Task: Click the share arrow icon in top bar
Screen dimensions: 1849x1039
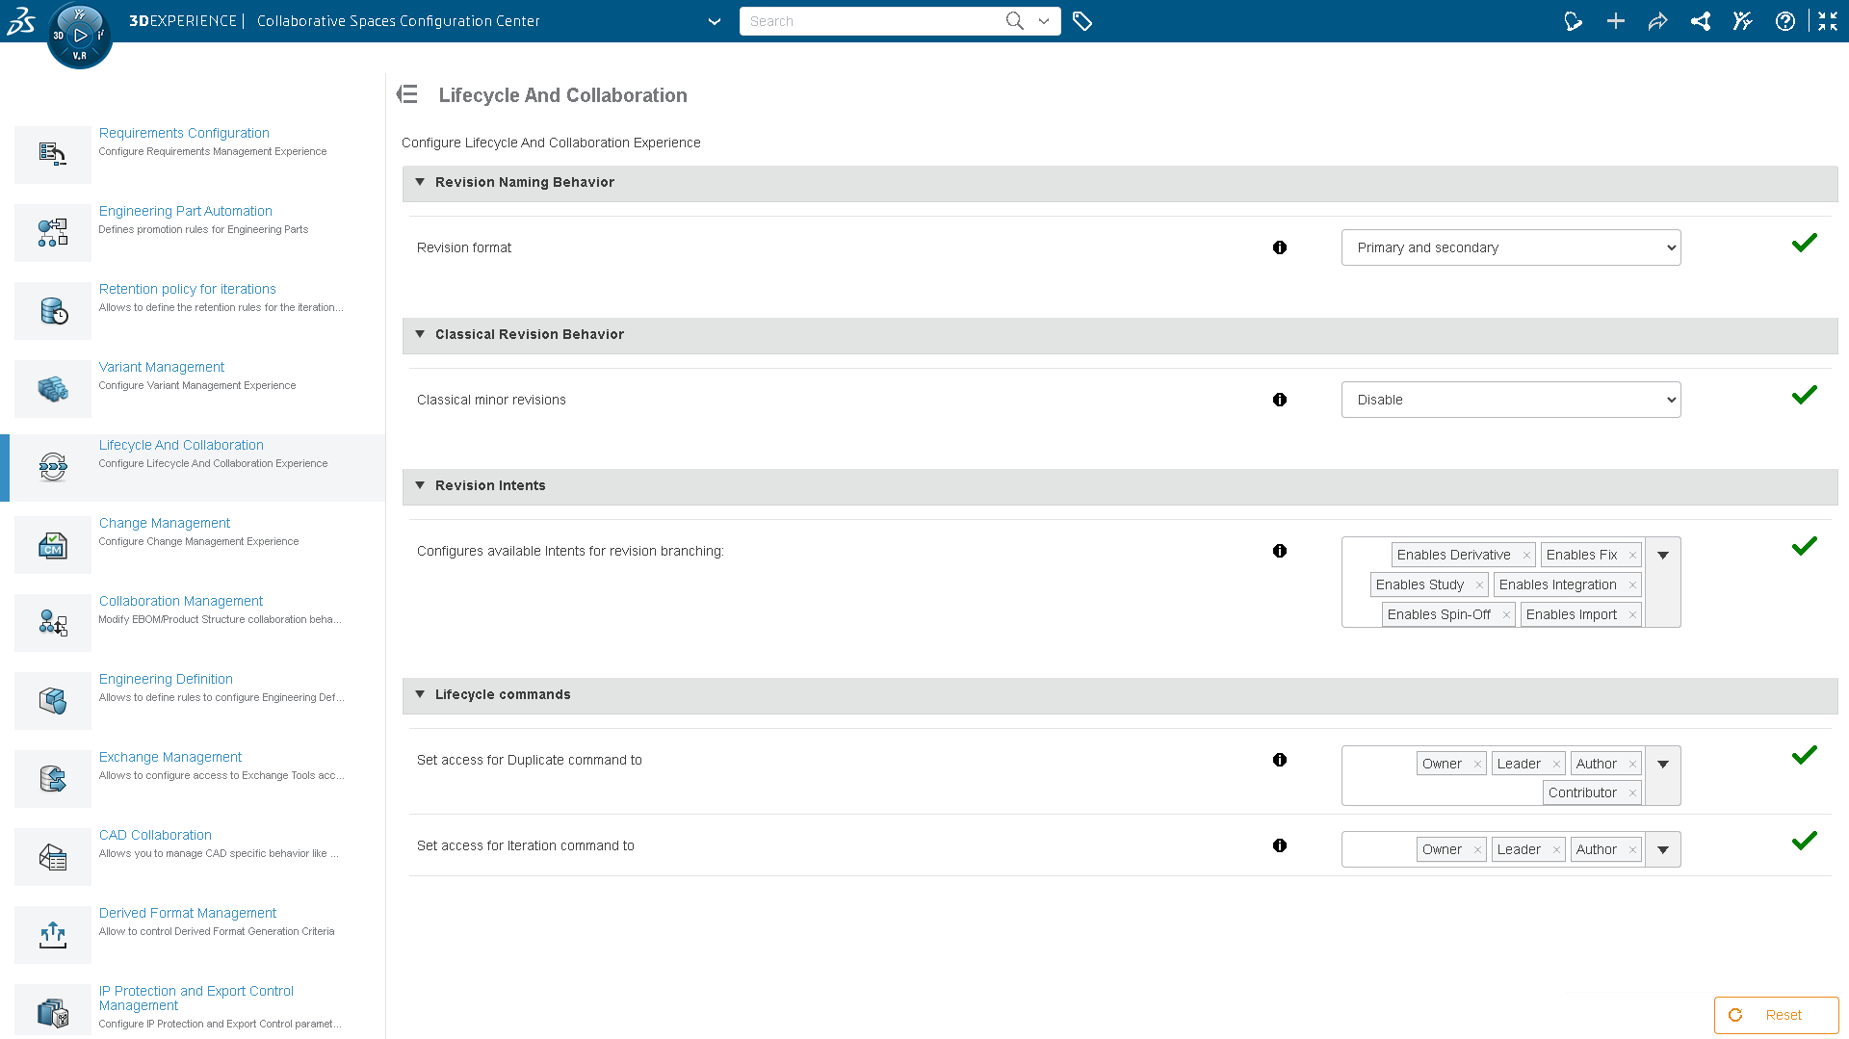Action: pos(1658,21)
